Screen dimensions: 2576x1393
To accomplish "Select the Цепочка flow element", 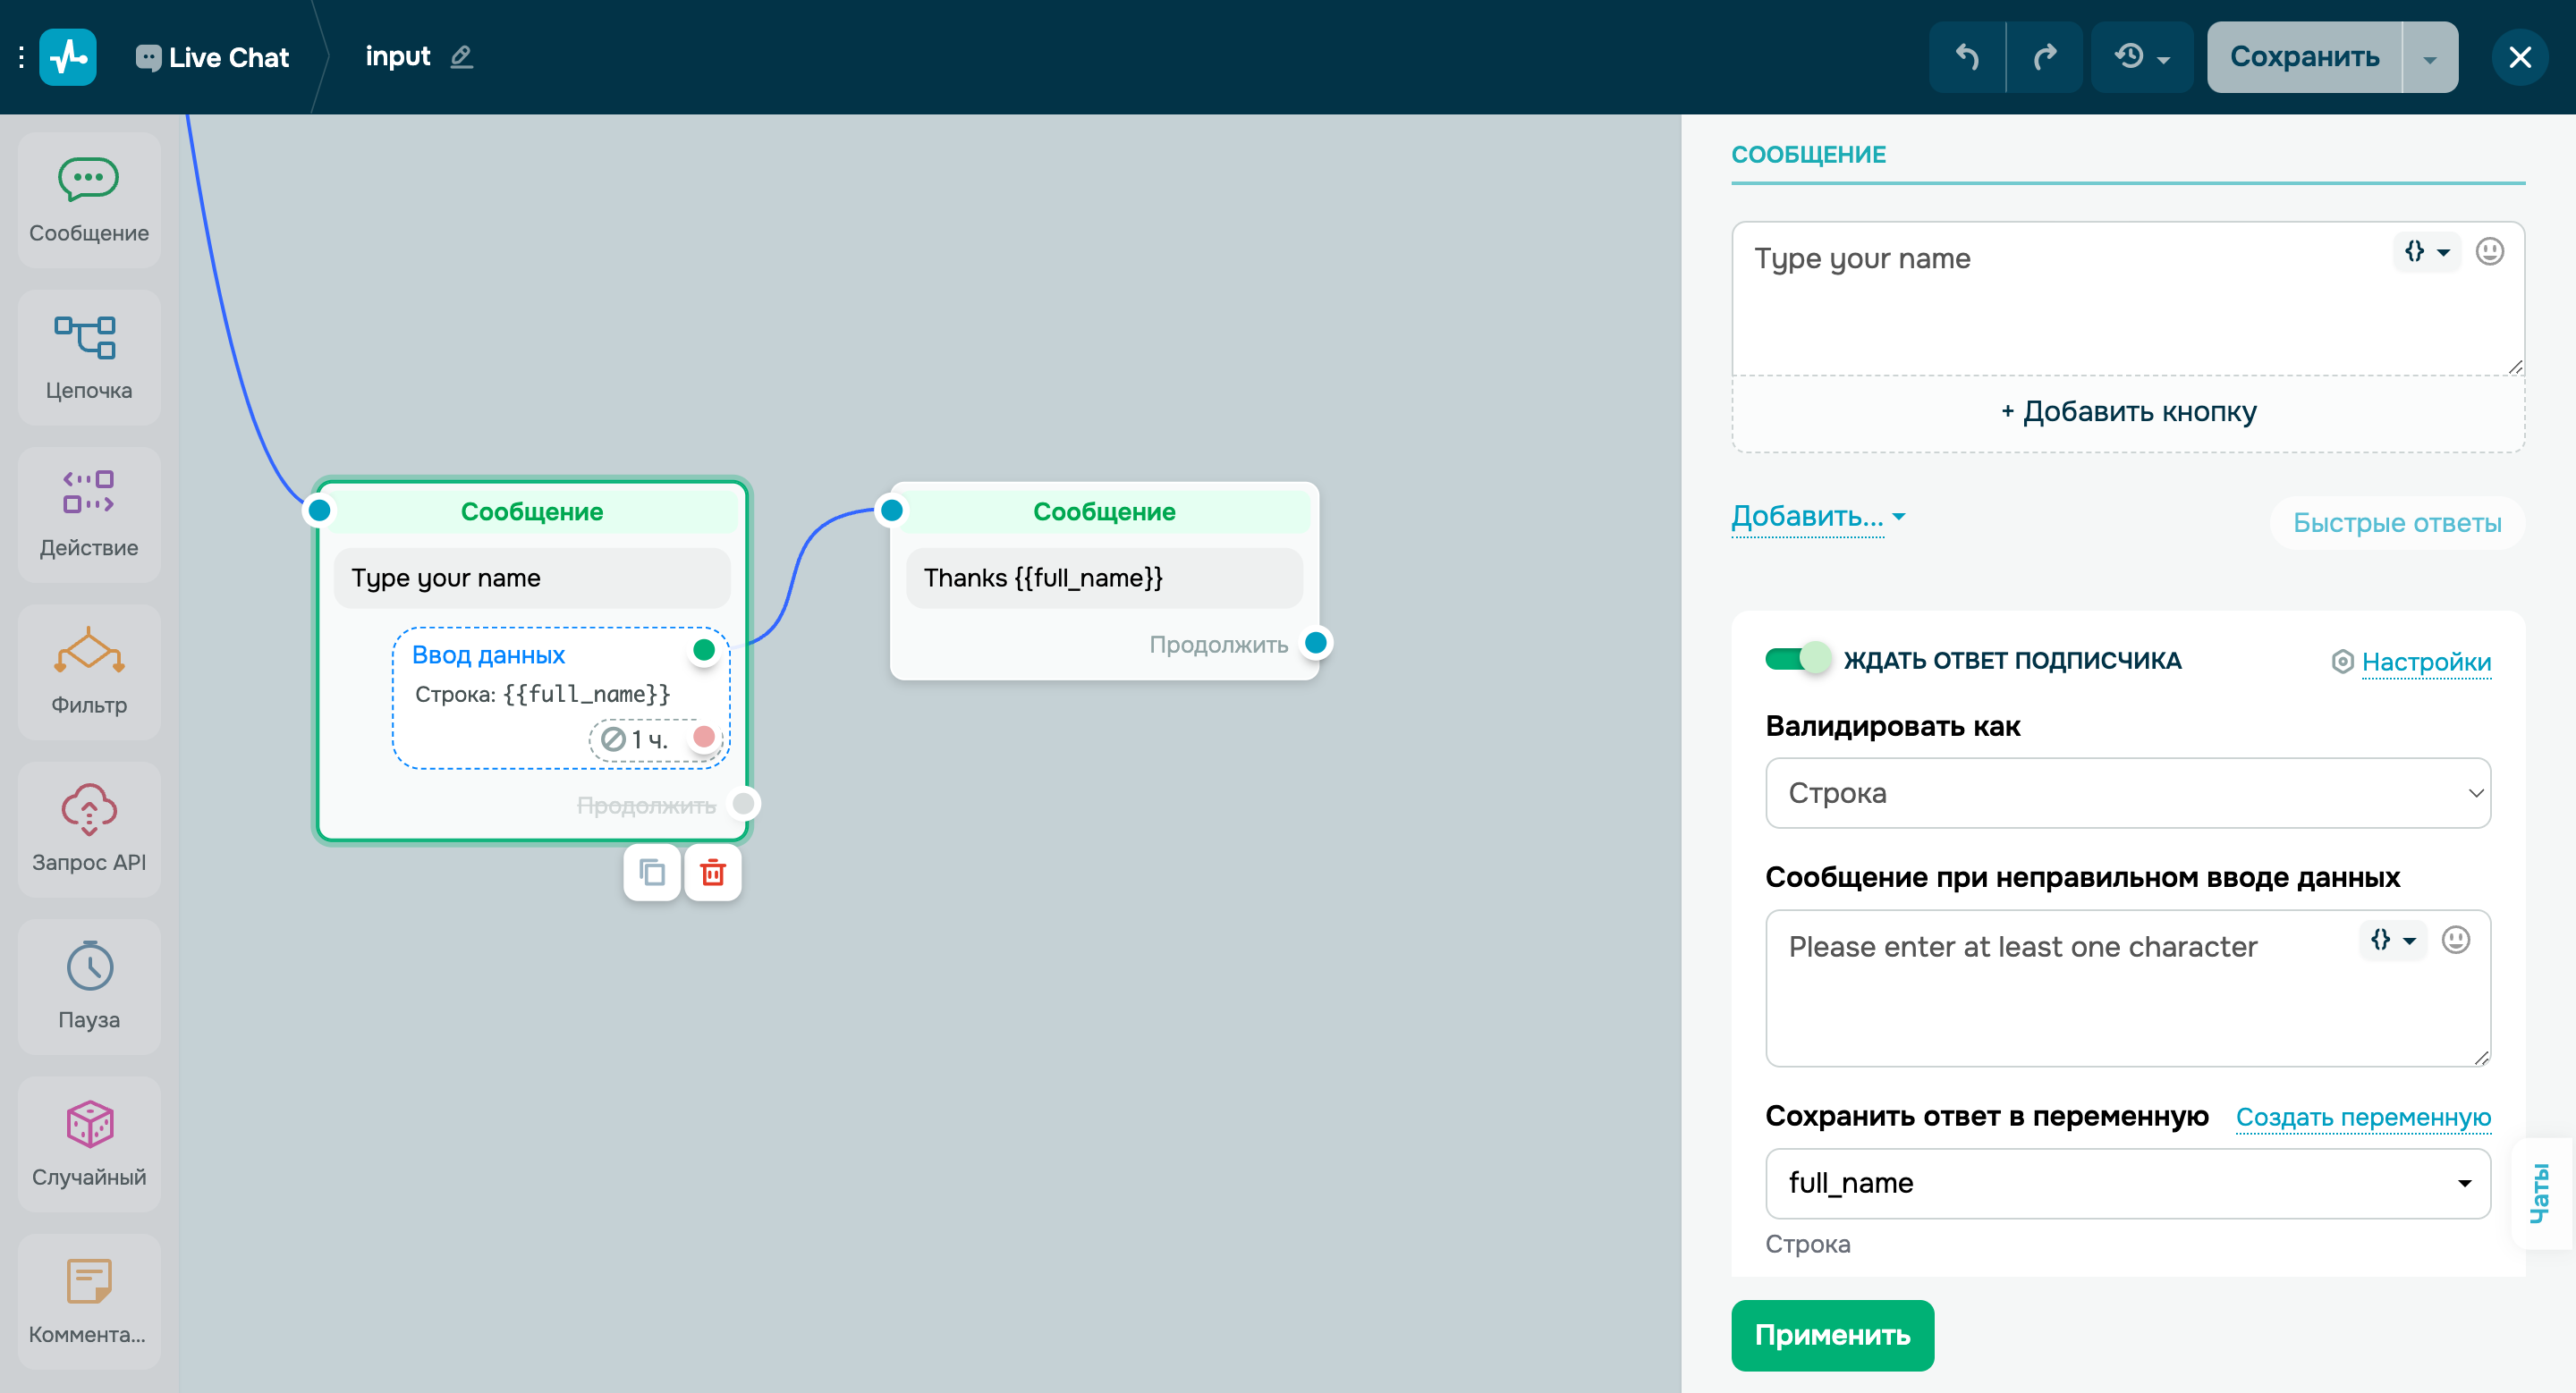I will [x=89, y=357].
